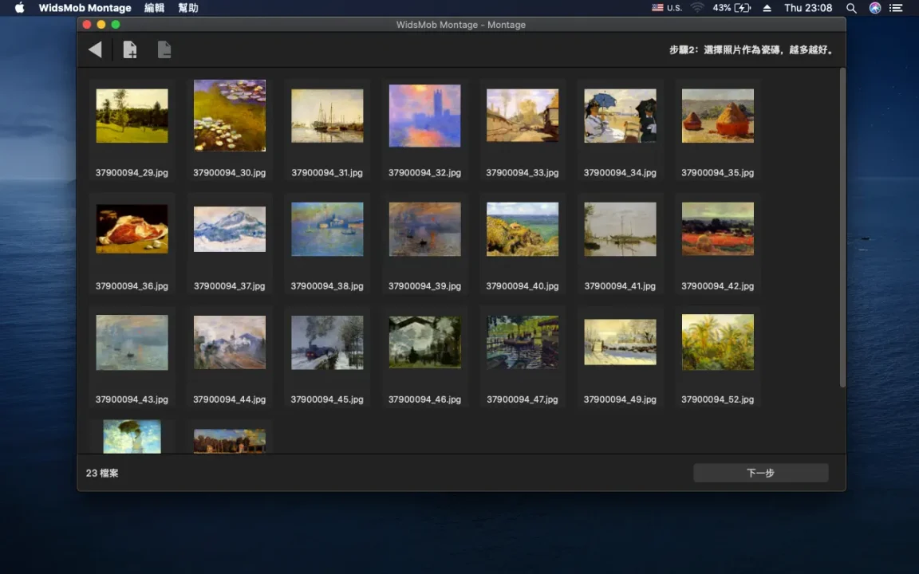Open the 幫助 menu
The height and width of the screenshot is (574, 919).
point(188,8)
